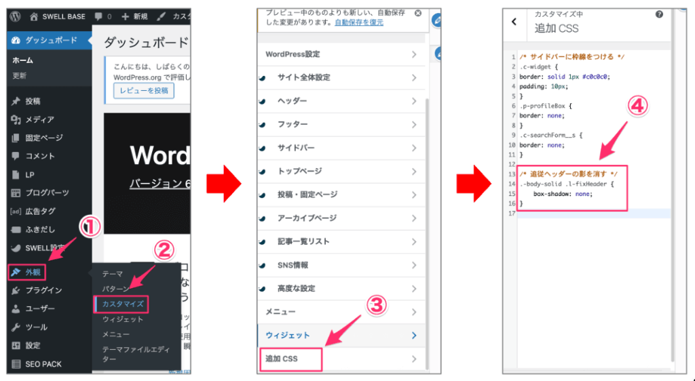Dismiss the autosave notice with the X icon
Viewport: 695px width, 381px height.
coord(417,13)
